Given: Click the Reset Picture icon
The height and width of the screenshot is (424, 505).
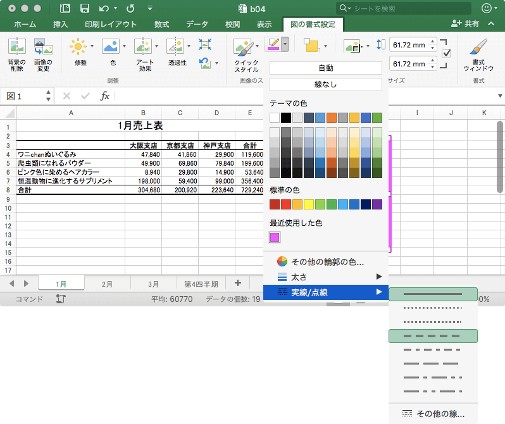Looking at the screenshot, I should [x=205, y=63].
